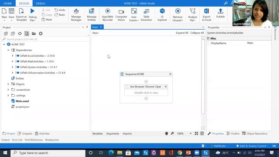Open the Output panel
The width and height of the screenshot is (279, 157).
coord(6,140)
